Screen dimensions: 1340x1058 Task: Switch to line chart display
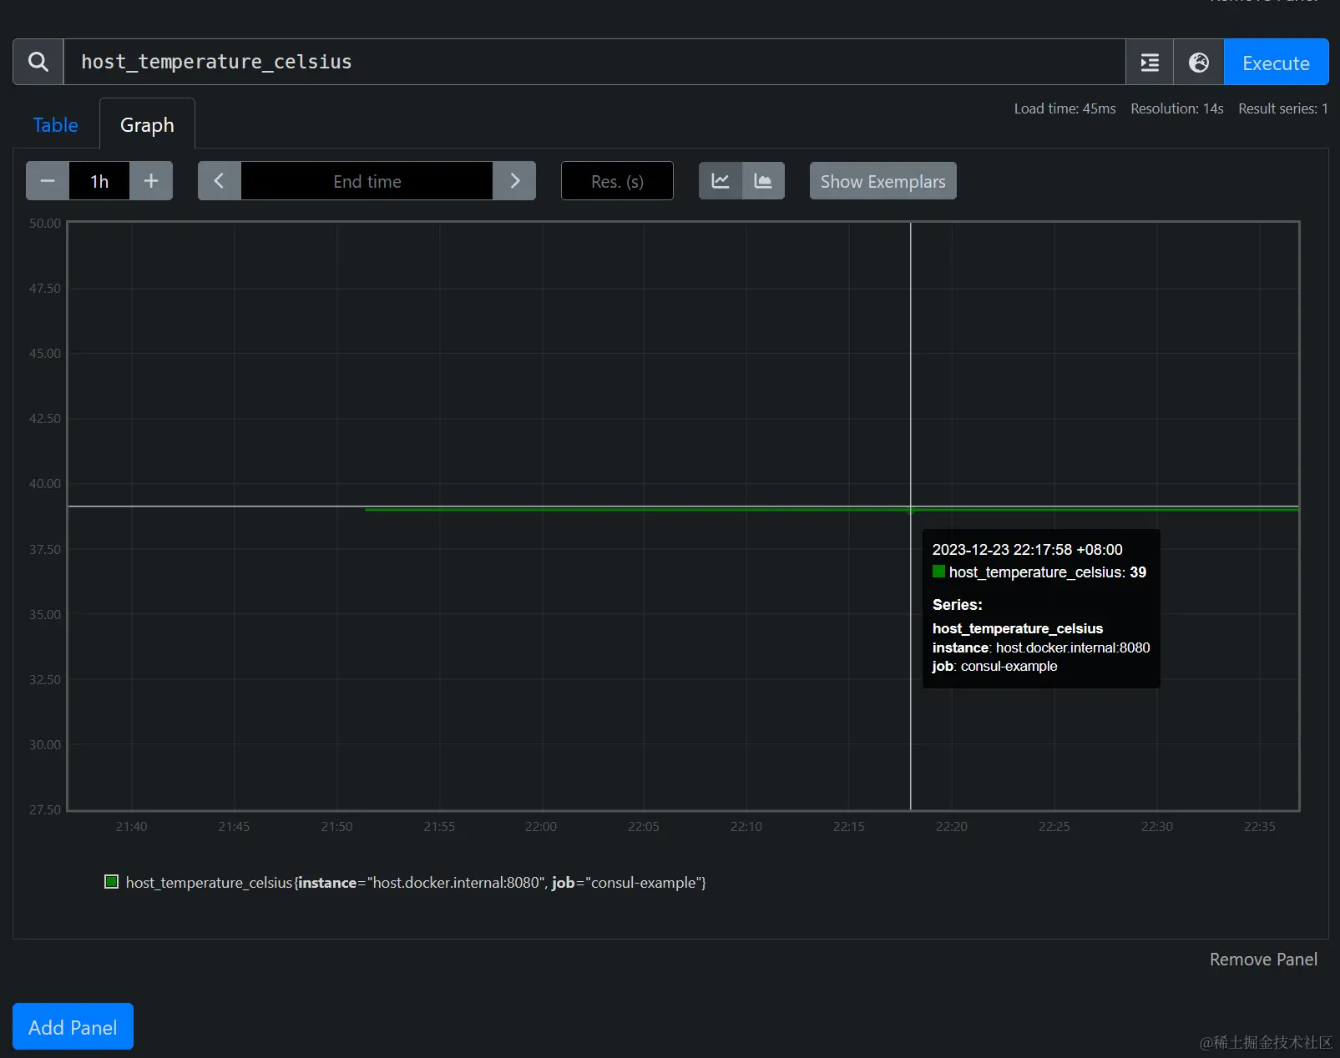tap(721, 181)
